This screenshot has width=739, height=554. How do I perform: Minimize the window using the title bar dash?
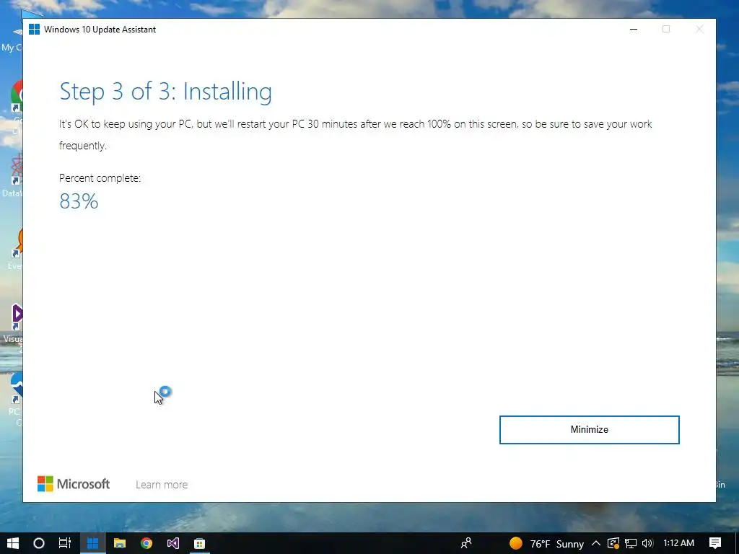pyautogui.click(x=634, y=29)
